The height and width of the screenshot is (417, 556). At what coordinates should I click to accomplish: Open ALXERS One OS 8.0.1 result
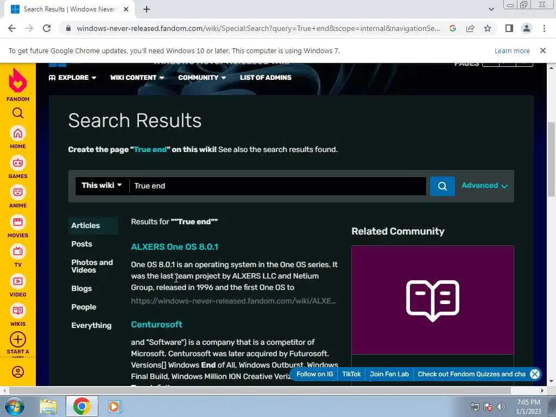[174, 247]
